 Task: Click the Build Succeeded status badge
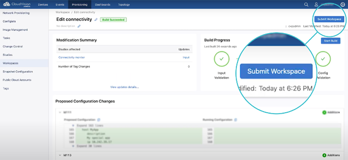point(113,20)
